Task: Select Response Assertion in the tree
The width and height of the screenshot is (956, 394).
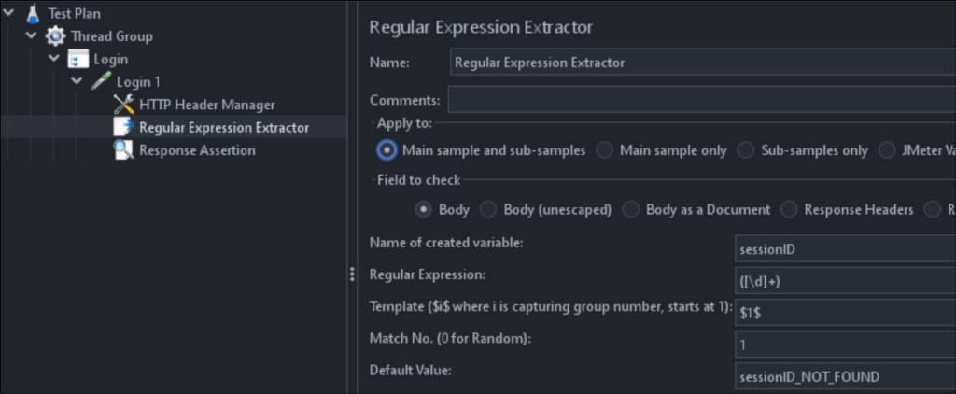Action: coord(197,149)
